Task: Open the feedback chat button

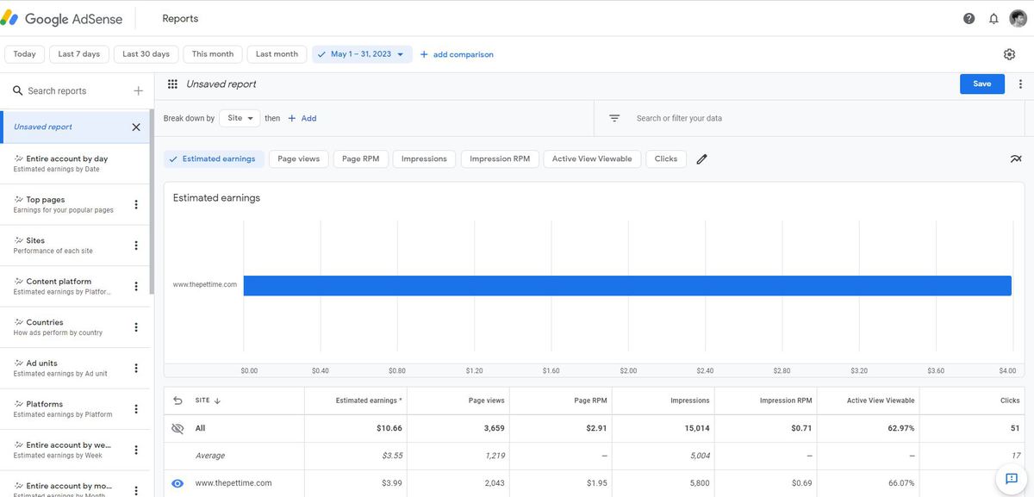Action: 1011,478
